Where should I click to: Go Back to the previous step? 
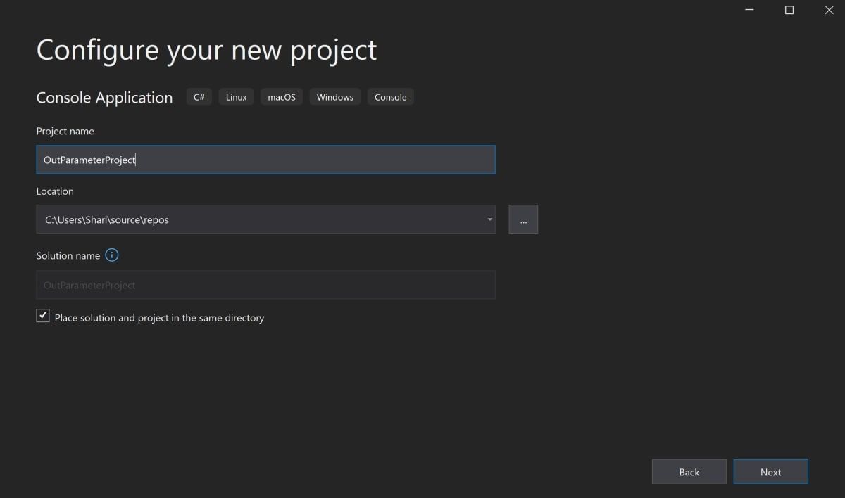pos(689,472)
